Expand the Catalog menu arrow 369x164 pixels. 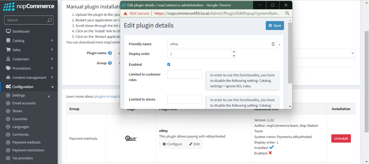[x=52, y=41]
